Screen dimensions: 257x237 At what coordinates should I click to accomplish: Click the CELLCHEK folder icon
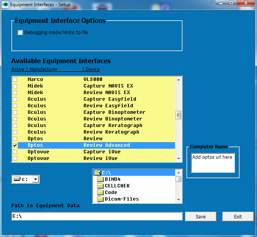100,186
